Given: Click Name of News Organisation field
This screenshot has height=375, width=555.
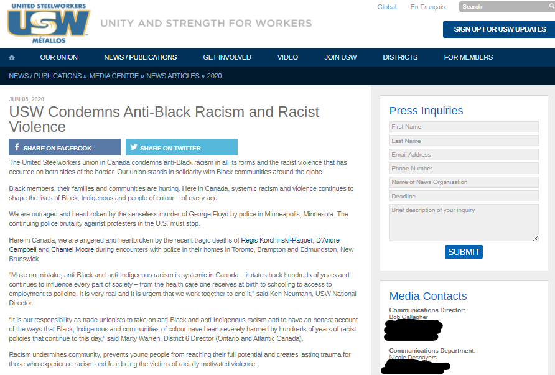Looking at the screenshot, I should [464, 182].
